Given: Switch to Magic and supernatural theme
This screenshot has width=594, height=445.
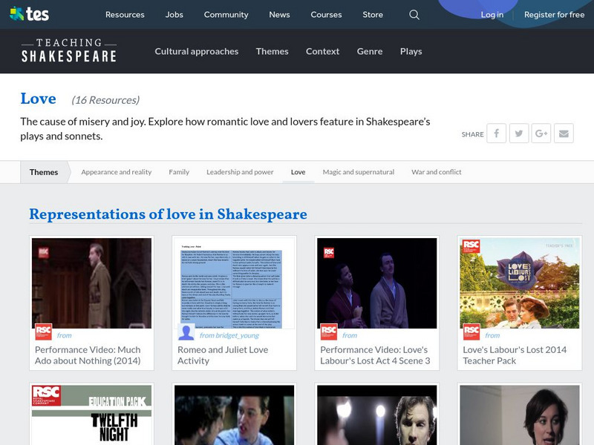Looking at the screenshot, I should tap(359, 172).
